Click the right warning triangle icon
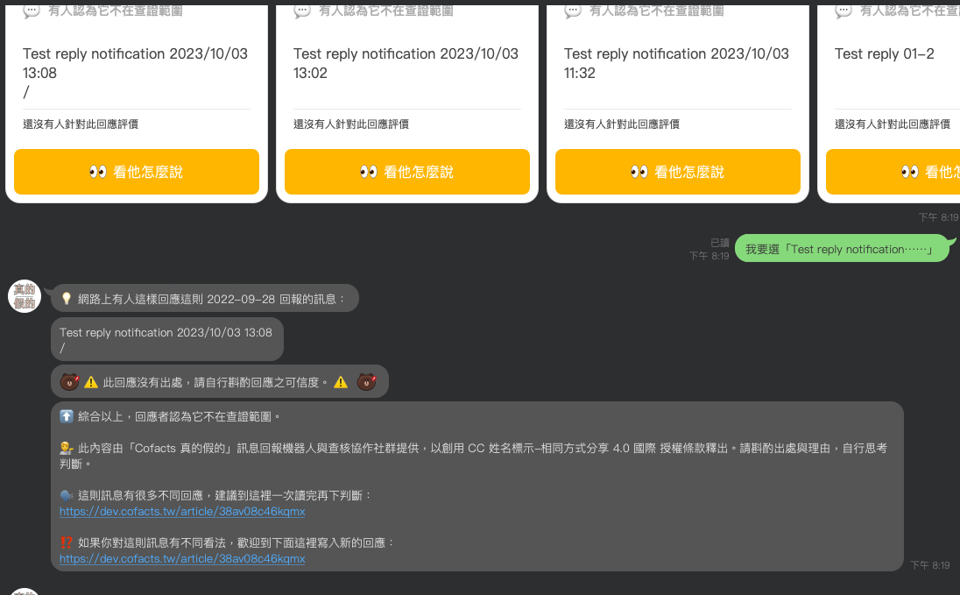This screenshot has height=595, width=960. point(341,382)
